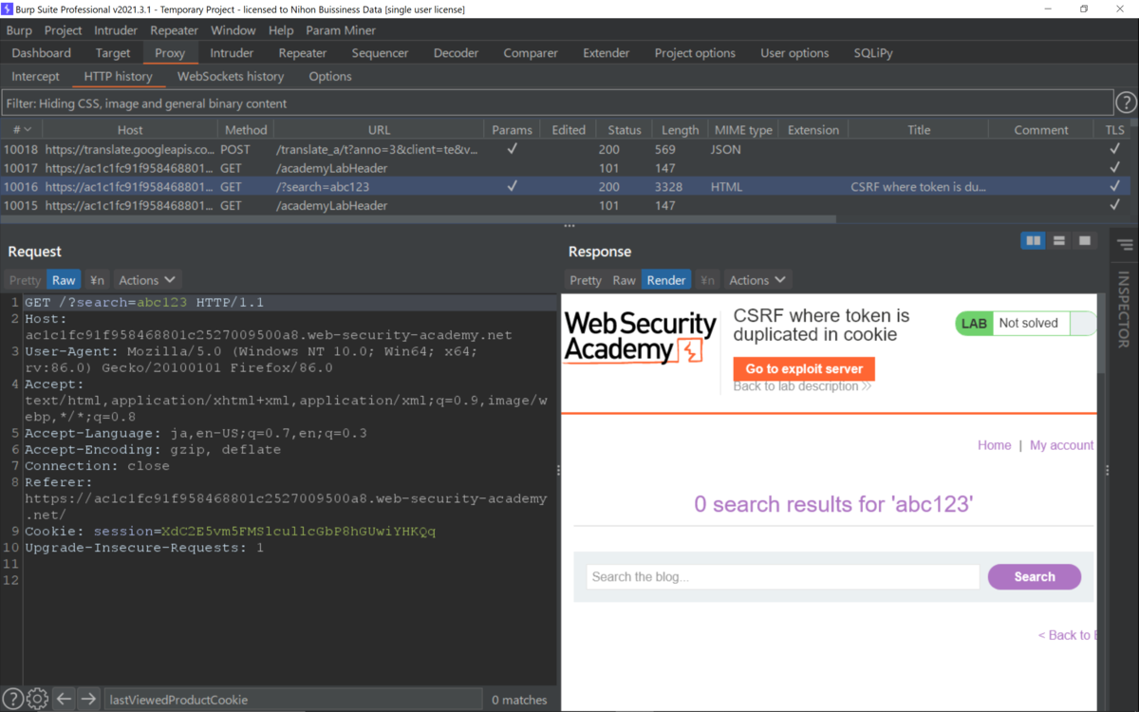Click the Burp Suite application icon in title bar
The height and width of the screenshot is (712, 1139).
point(7,9)
